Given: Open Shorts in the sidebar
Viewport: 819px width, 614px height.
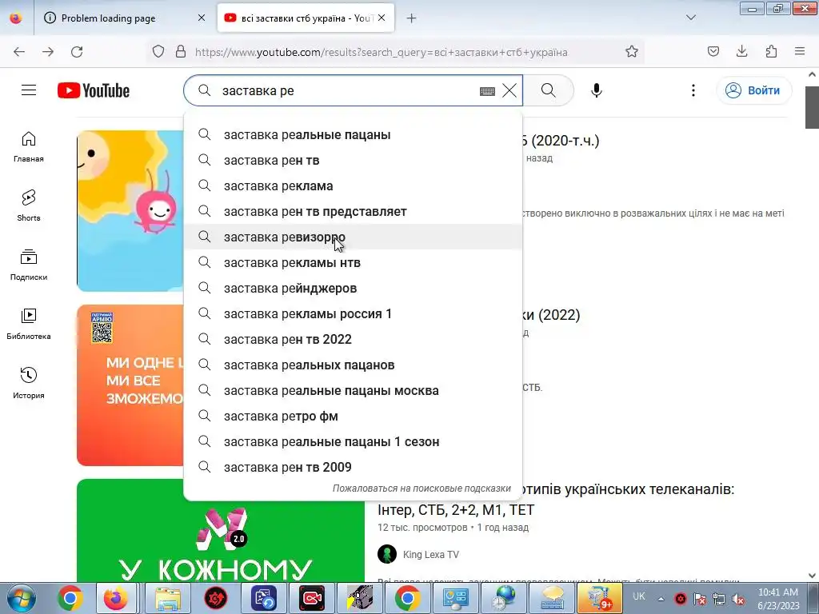Looking at the screenshot, I should click(29, 205).
